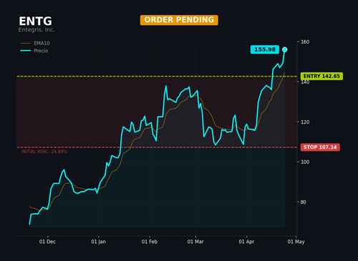Image resolution: width=358 pixels, height=261 pixels.
Task: Click the 01 Mar date label
Action: point(195,242)
